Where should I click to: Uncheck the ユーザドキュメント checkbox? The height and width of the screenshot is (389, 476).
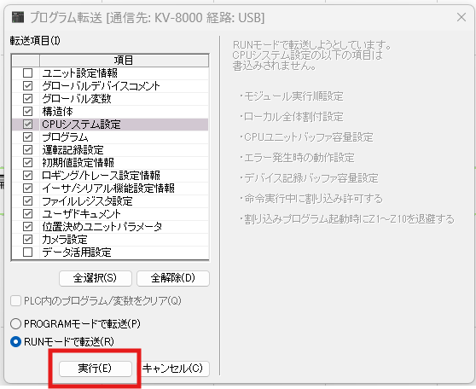point(27,213)
